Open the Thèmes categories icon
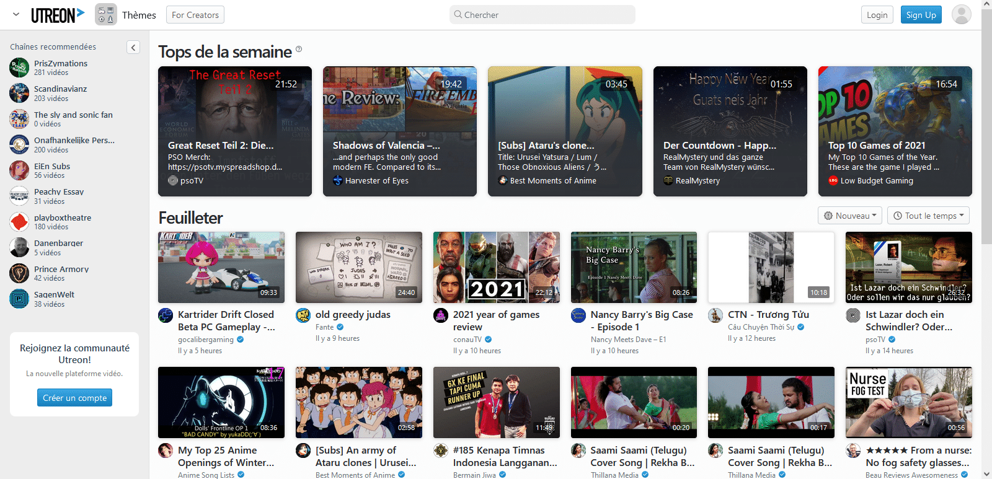Image resolution: width=992 pixels, height=479 pixels. (x=106, y=14)
